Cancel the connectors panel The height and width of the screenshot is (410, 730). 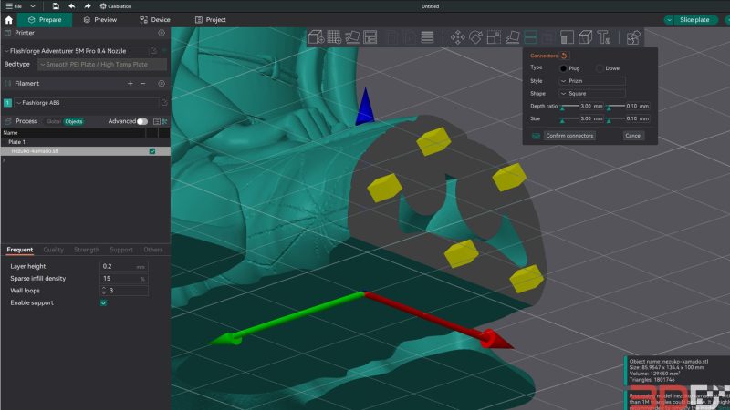[x=633, y=136]
